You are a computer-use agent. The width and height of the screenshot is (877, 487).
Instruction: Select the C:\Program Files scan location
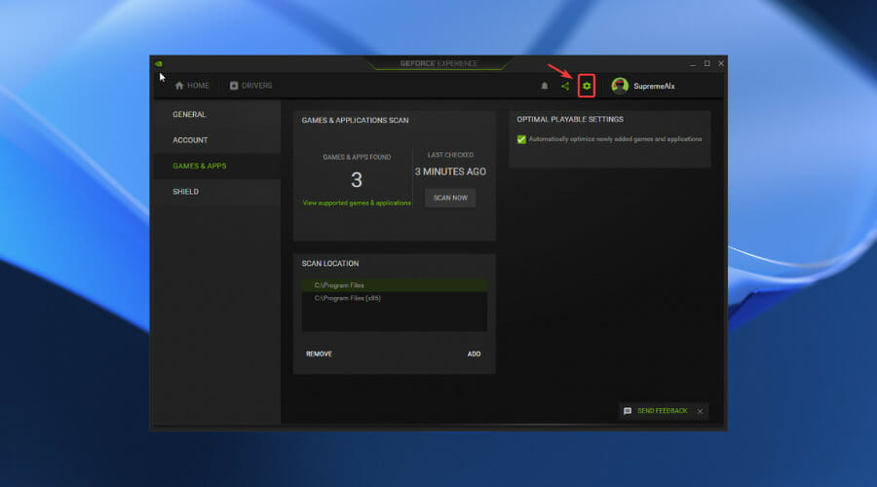point(395,285)
